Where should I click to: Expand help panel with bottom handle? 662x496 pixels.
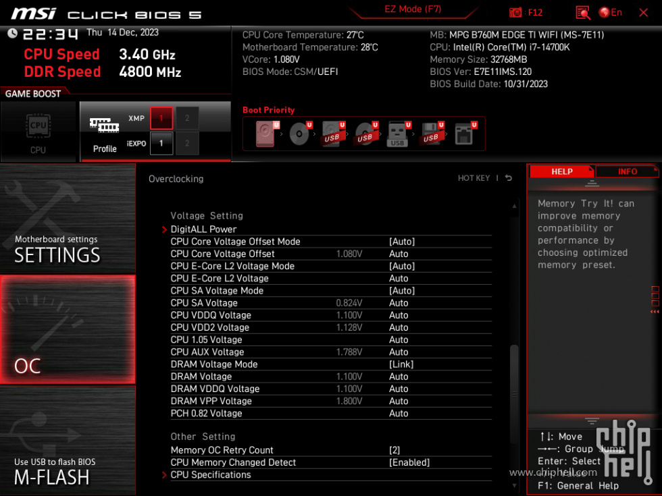[x=592, y=420]
